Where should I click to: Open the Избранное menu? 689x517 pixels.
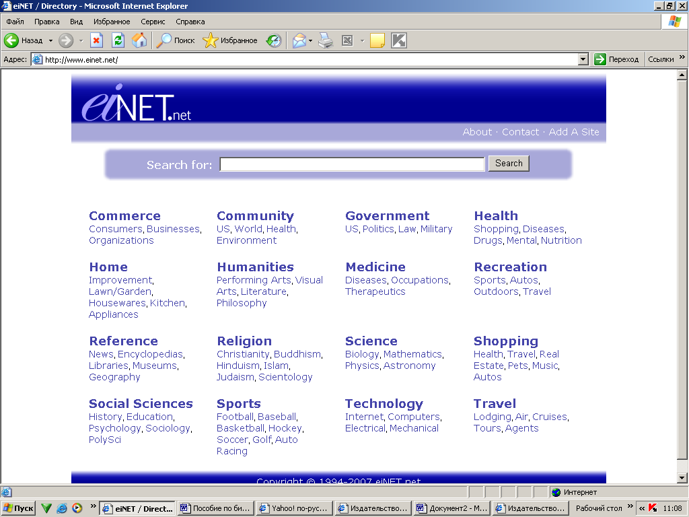pyautogui.click(x=112, y=22)
